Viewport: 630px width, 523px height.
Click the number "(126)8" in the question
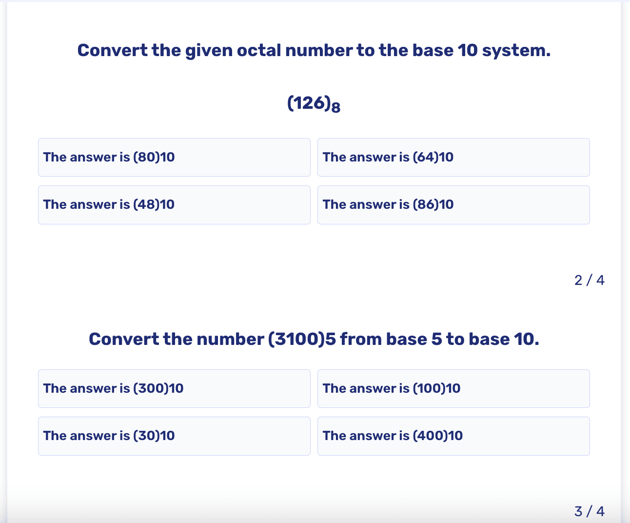click(314, 103)
